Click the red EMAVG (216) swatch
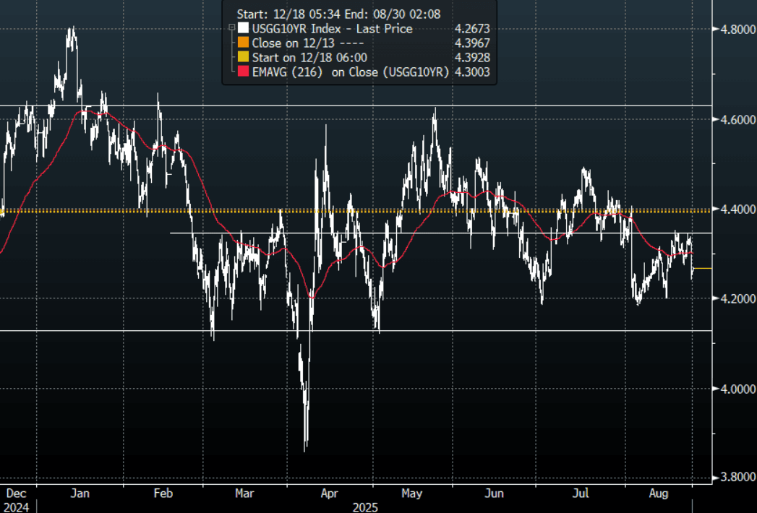 pos(243,72)
